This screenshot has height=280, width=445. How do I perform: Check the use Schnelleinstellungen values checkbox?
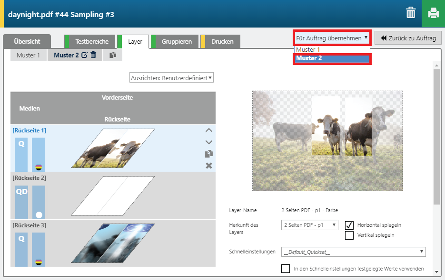(x=286, y=269)
